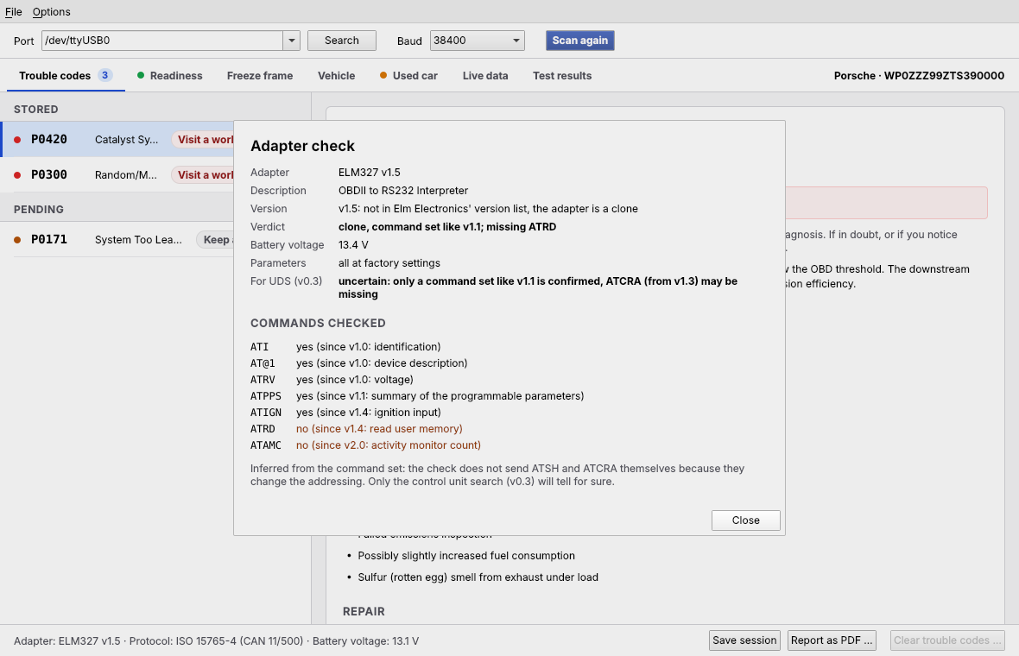Click the Adapter check dialog title
Screen dimensions: 1019x656
(x=303, y=146)
